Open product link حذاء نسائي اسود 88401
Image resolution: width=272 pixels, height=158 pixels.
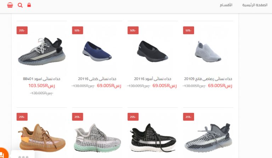tap(42, 79)
